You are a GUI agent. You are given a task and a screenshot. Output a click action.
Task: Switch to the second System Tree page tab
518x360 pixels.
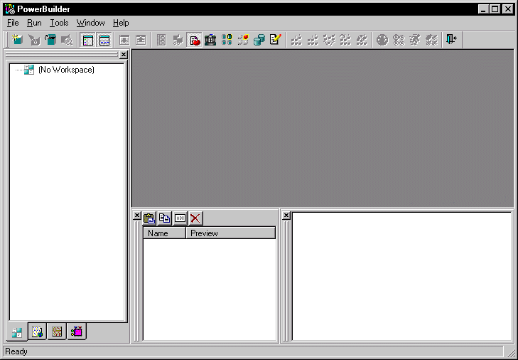(37, 332)
